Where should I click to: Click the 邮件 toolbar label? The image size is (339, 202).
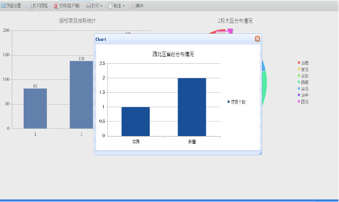point(140,6)
